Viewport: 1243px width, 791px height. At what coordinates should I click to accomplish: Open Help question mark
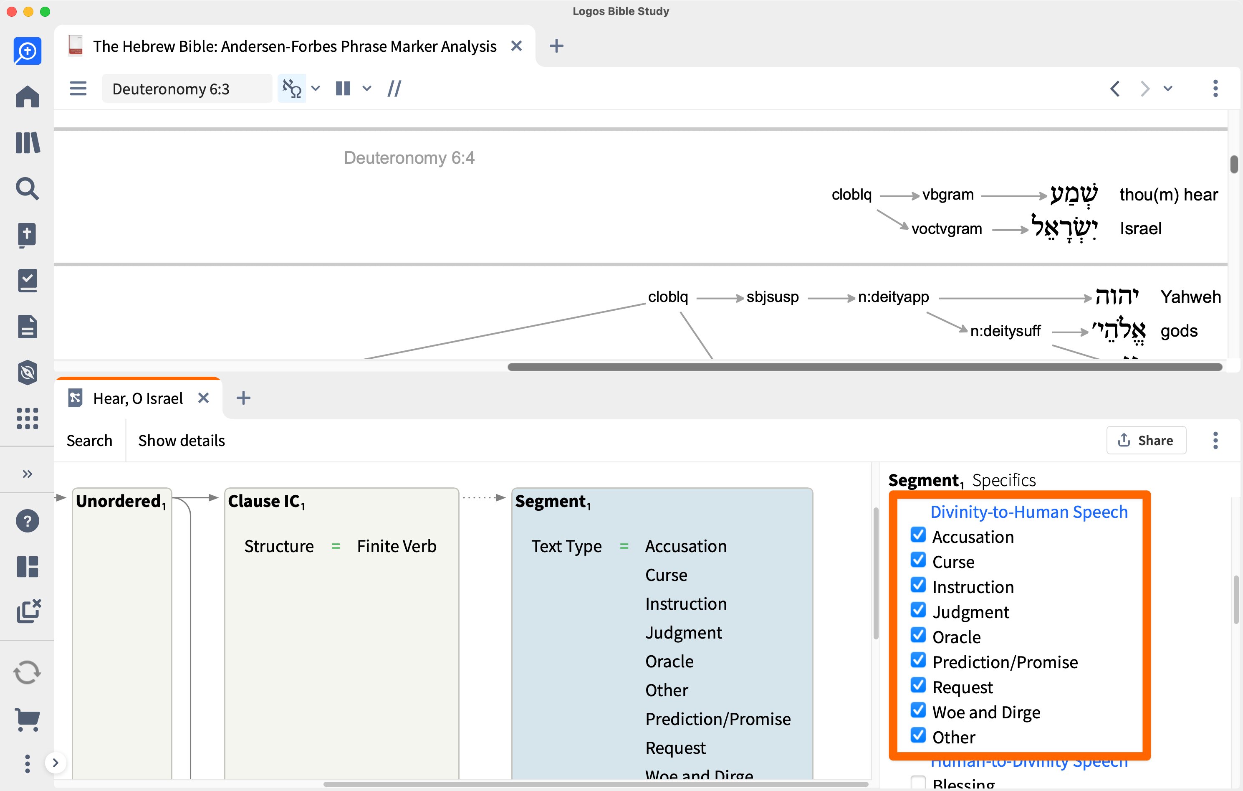tap(27, 521)
